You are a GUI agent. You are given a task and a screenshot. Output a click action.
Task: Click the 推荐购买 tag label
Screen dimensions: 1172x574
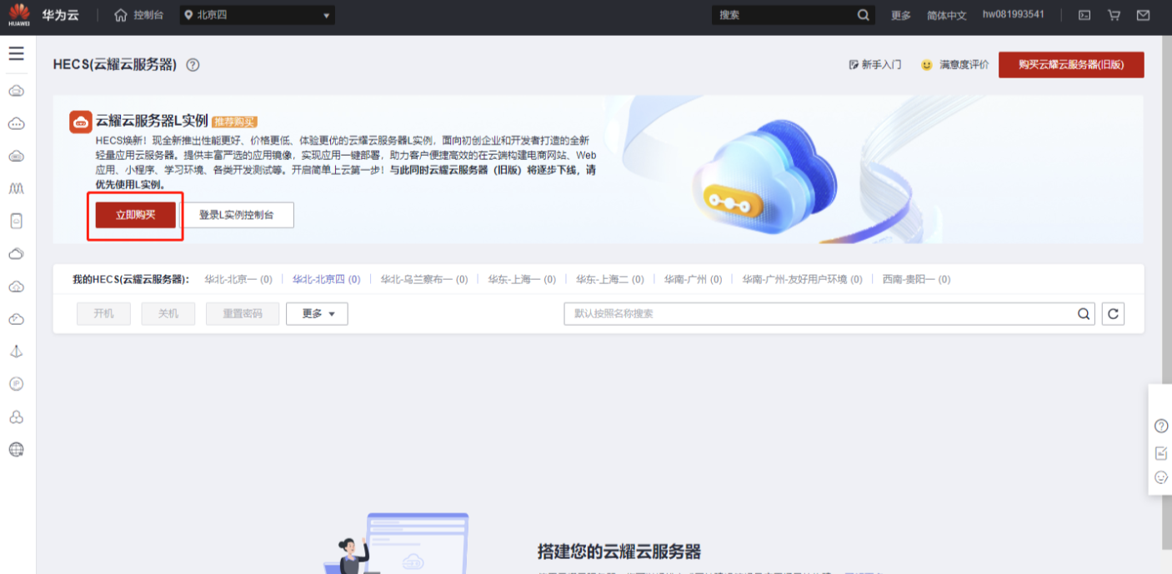point(234,122)
